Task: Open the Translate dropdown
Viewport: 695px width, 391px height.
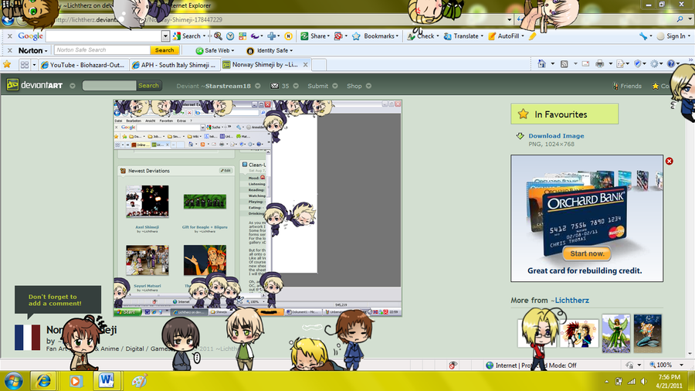Action: pyautogui.click(x=463, y=36)
